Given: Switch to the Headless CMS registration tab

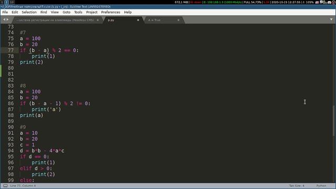Looking at the screenshot, I should coord(57,20).
